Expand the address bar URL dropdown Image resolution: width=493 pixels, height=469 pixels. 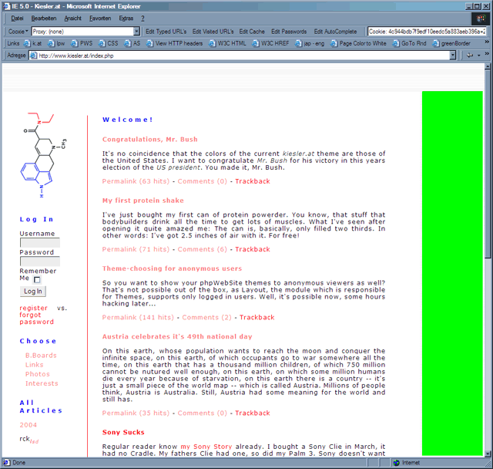point(452,56)
